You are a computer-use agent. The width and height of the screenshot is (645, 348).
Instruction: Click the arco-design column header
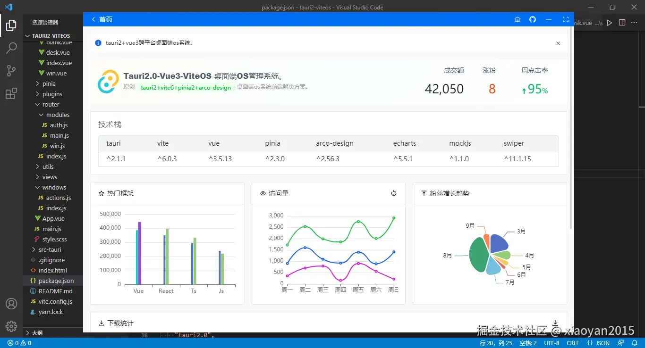(x=335, y=143)
